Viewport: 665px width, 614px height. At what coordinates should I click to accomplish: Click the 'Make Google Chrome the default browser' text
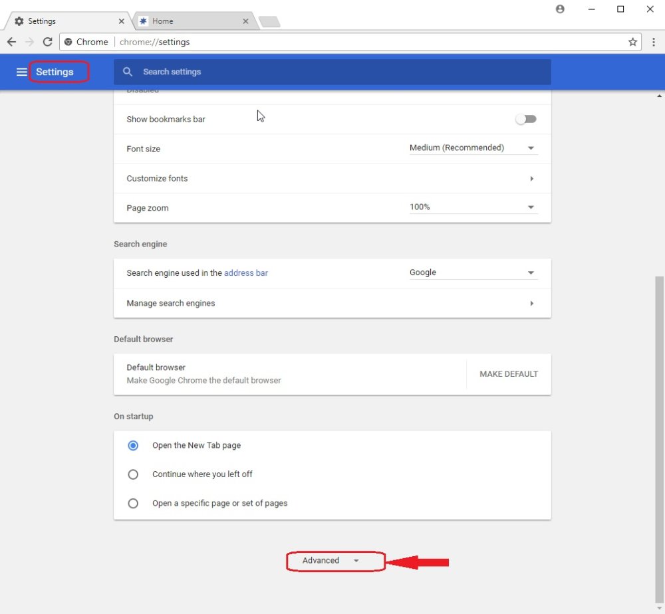click(x=203, y=380)
